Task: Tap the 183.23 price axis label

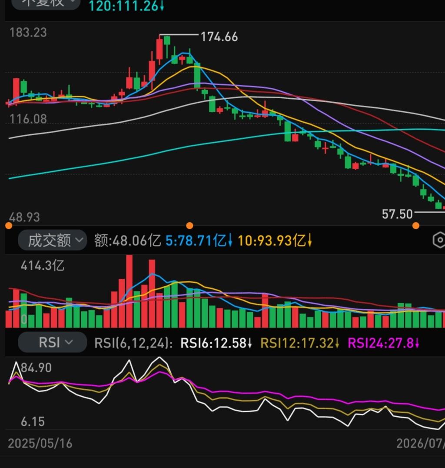Action: click(28, 33)
